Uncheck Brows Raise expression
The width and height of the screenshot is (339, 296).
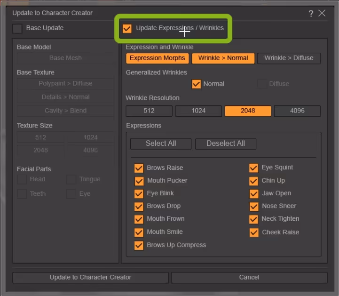tap(139, 168)
